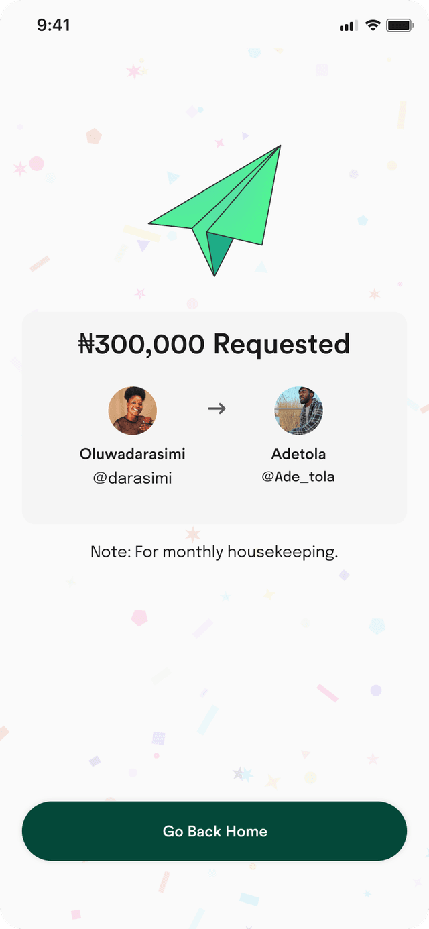Viewport: 429px width, 929px height.
Task: Tap the Naira currency symbol in amount
Action: pos(86,344)
